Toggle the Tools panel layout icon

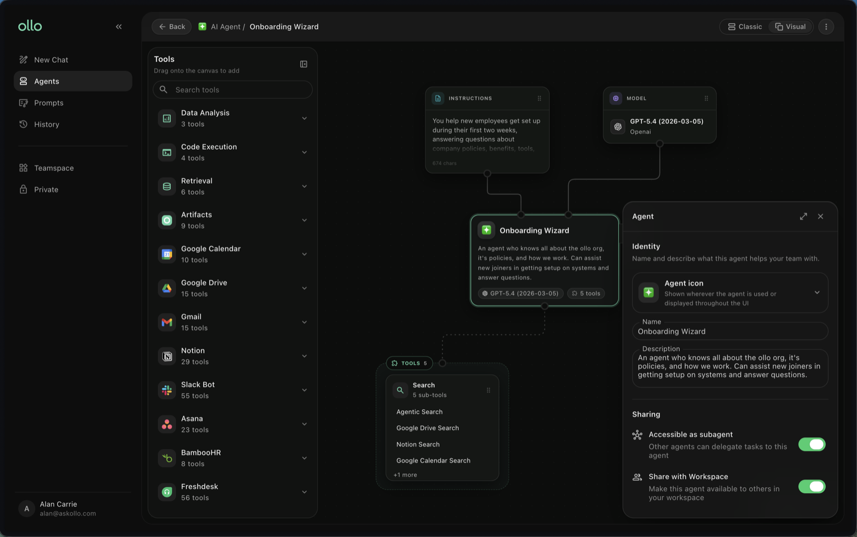[304, 64]
